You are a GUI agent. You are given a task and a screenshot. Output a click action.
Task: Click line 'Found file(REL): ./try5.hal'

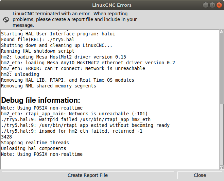click(38, 39)
